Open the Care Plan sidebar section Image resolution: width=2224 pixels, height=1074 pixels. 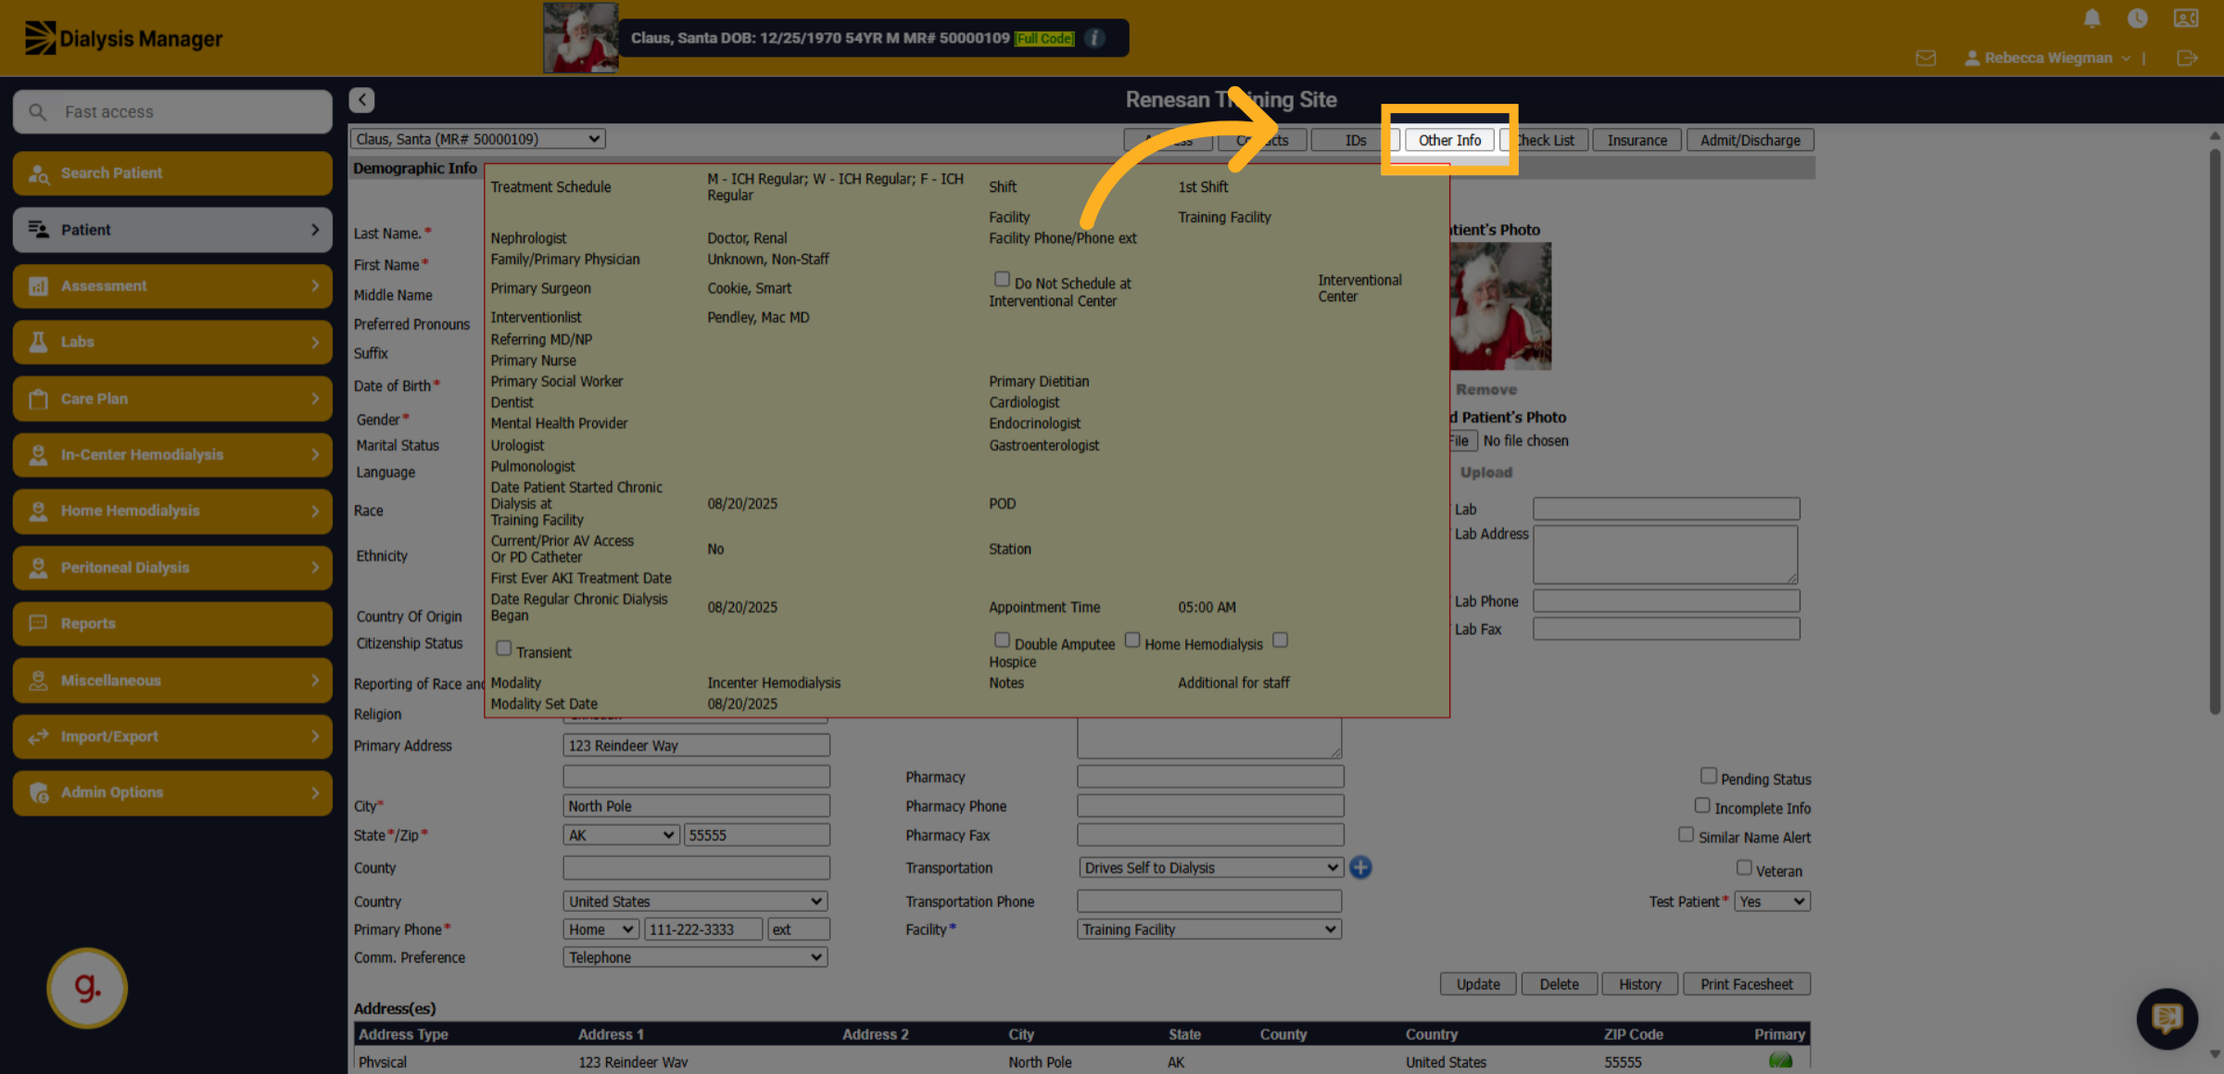pyautogui.click(x=172, y=398)
